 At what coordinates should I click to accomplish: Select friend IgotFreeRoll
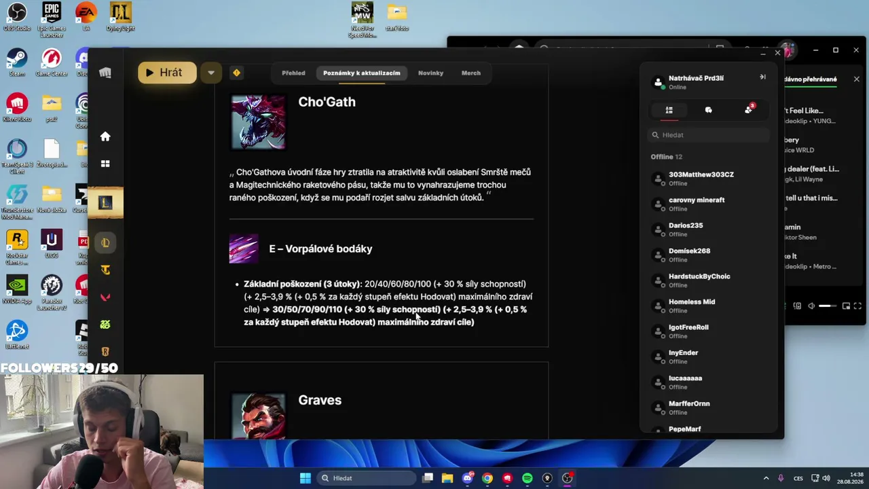point(709,331)
